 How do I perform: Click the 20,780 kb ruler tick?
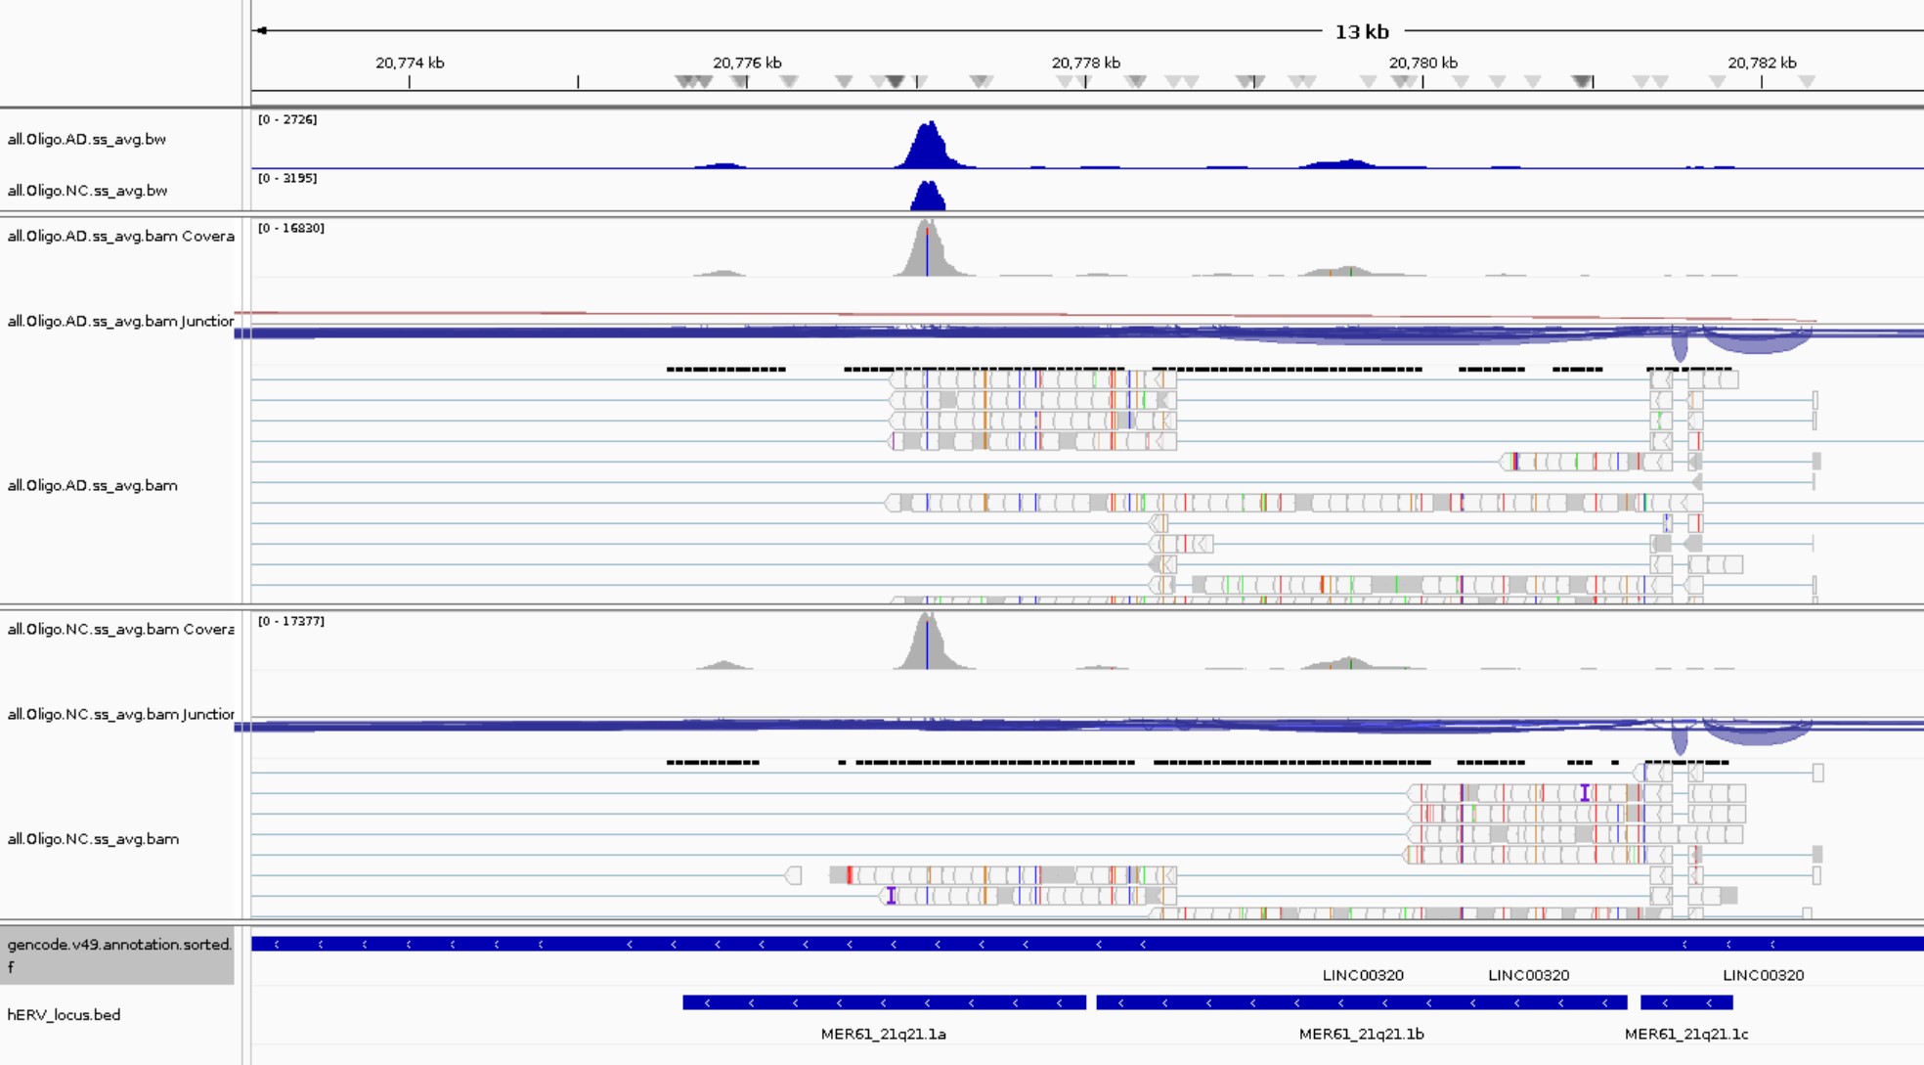[1422, 81]
